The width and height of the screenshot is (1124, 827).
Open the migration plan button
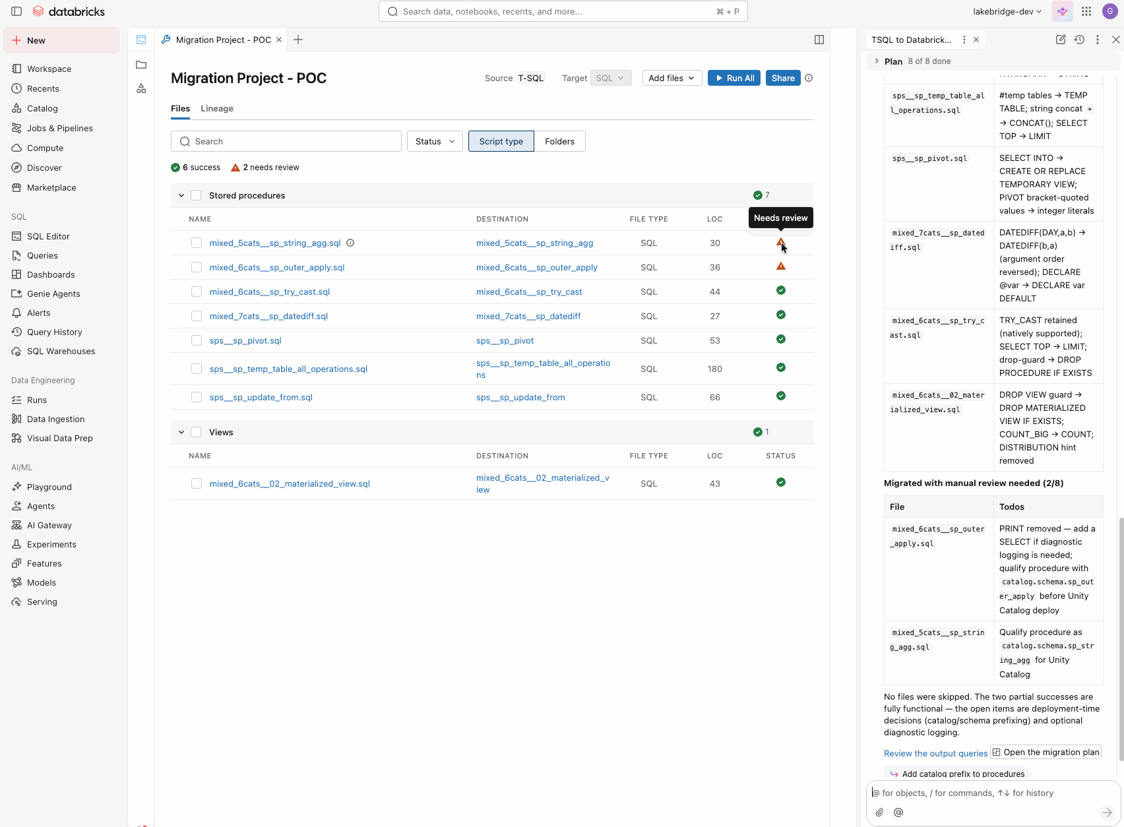point(1046,752)
